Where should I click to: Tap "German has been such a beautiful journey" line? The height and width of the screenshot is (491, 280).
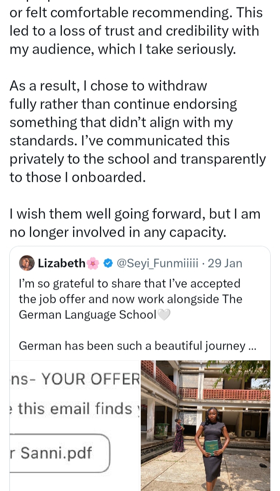132,345
